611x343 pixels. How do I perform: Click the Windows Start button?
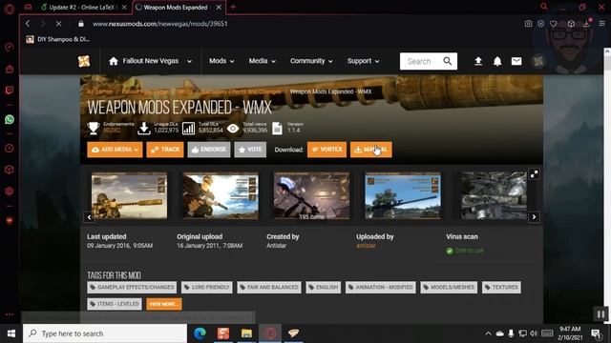pos(11,333)
